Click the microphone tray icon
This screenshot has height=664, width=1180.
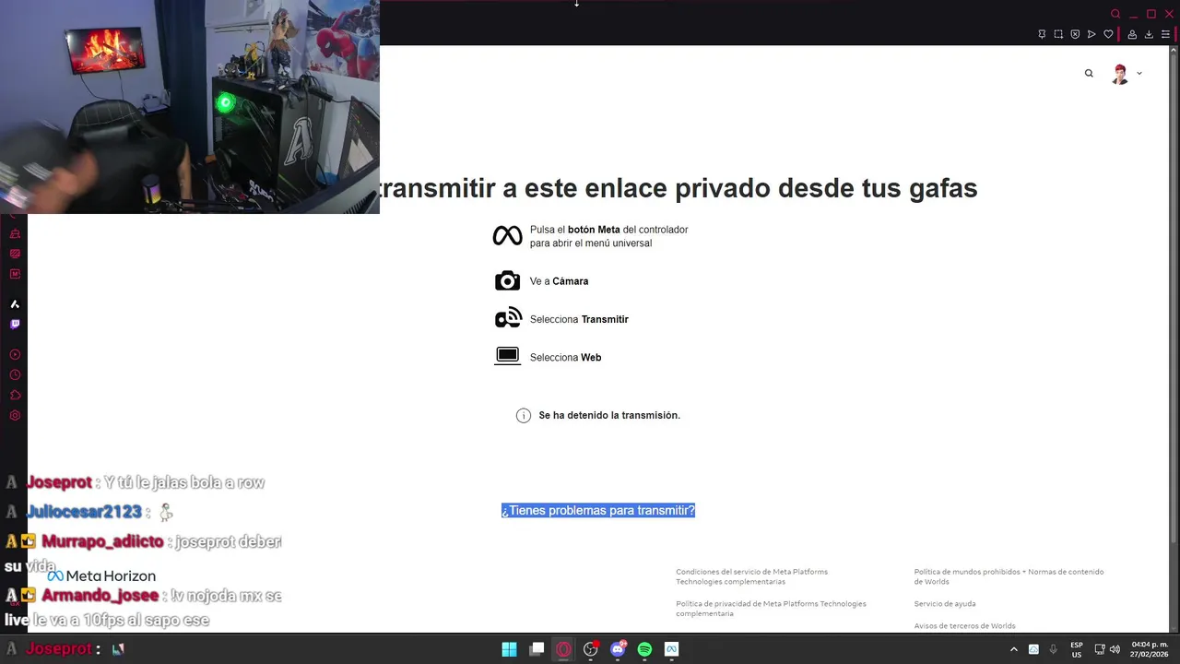1053,649
